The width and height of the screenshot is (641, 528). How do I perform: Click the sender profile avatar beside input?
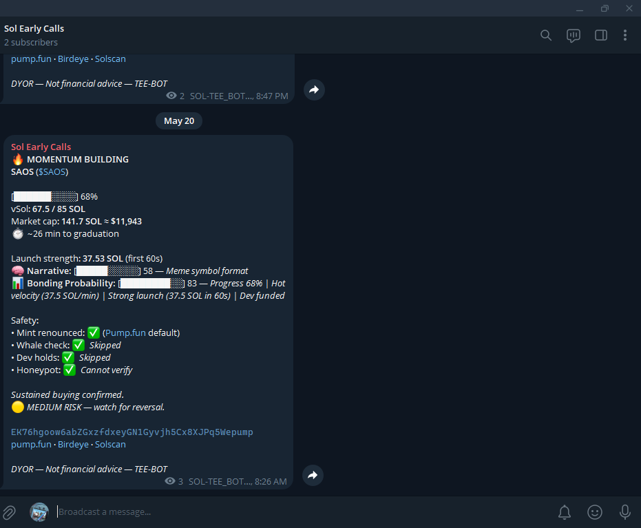[39, 512]
